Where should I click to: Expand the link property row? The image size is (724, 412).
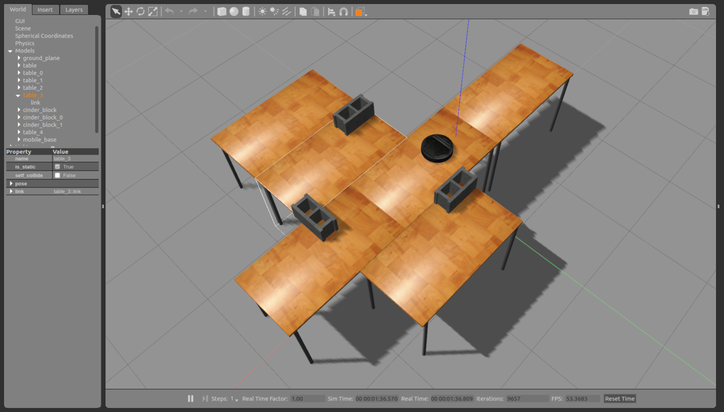coord(11,191)
